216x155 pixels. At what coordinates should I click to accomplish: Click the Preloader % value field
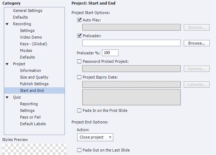pyautogui.click(x=110, y=53)
